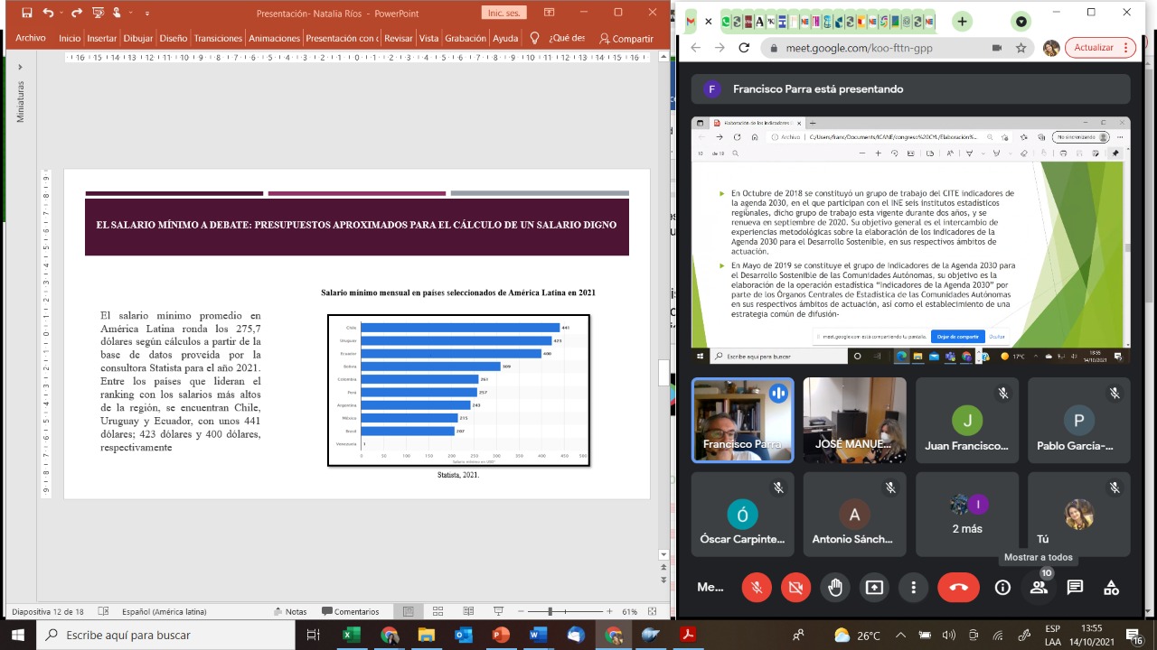
Task: Open meeting details info icon
Action: [x=1002, y=587]
